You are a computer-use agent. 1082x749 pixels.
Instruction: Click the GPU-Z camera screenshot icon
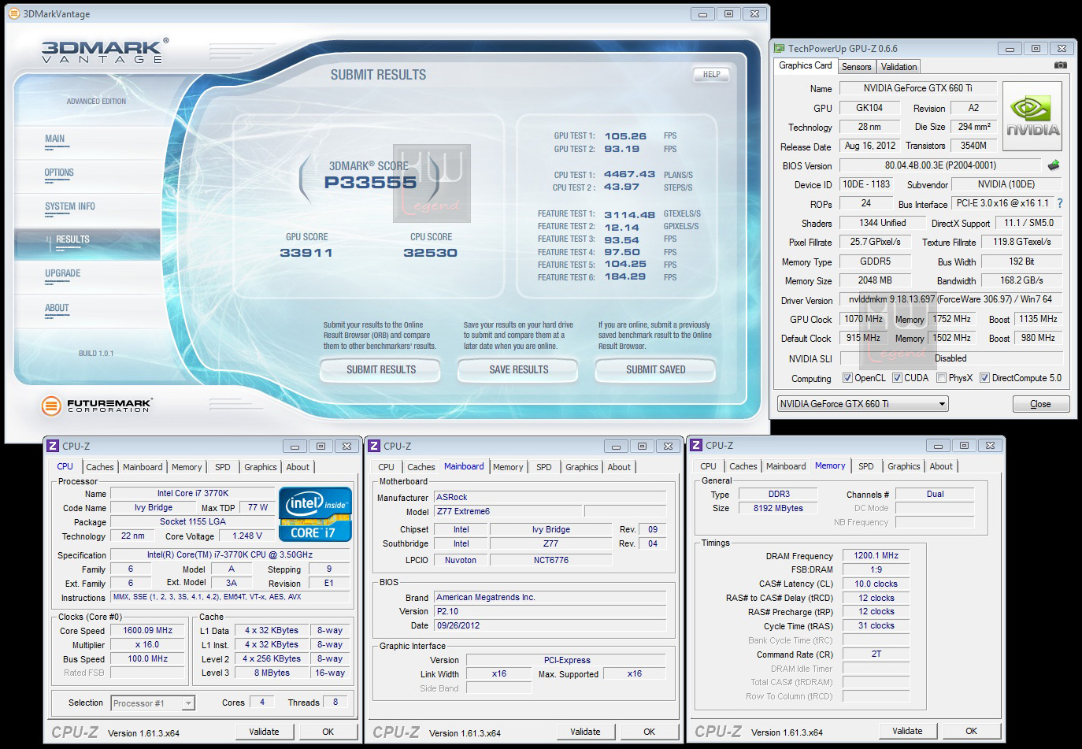tap(1060, 65)
